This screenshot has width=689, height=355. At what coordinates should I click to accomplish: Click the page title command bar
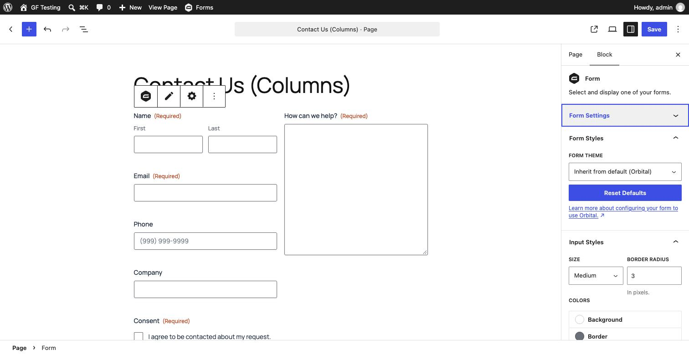337,29
